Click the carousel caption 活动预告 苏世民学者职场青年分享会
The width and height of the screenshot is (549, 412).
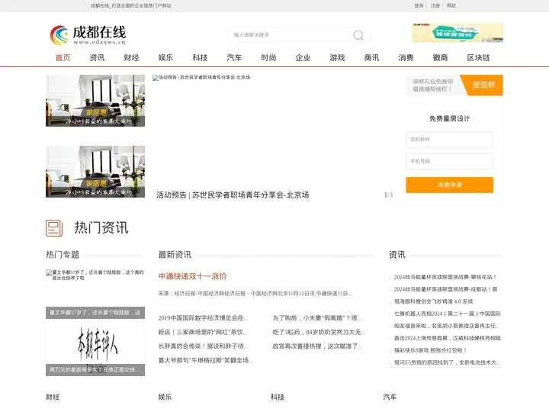[x=233, y=195]
